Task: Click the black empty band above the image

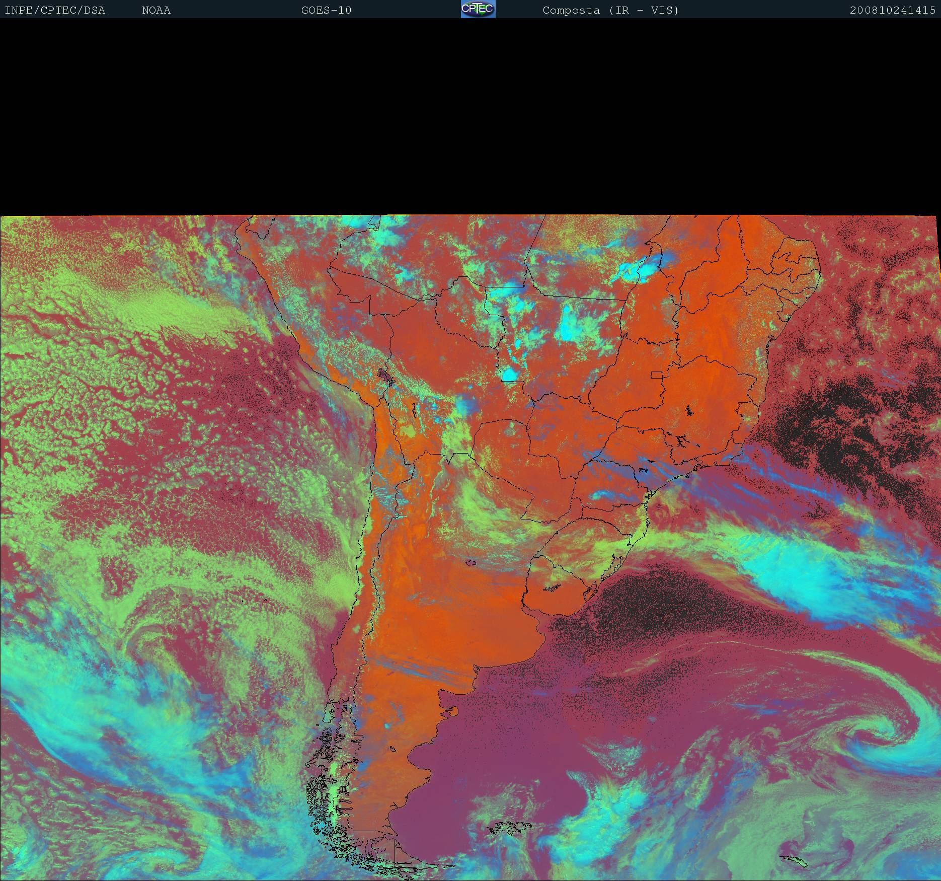Action: 470,116
